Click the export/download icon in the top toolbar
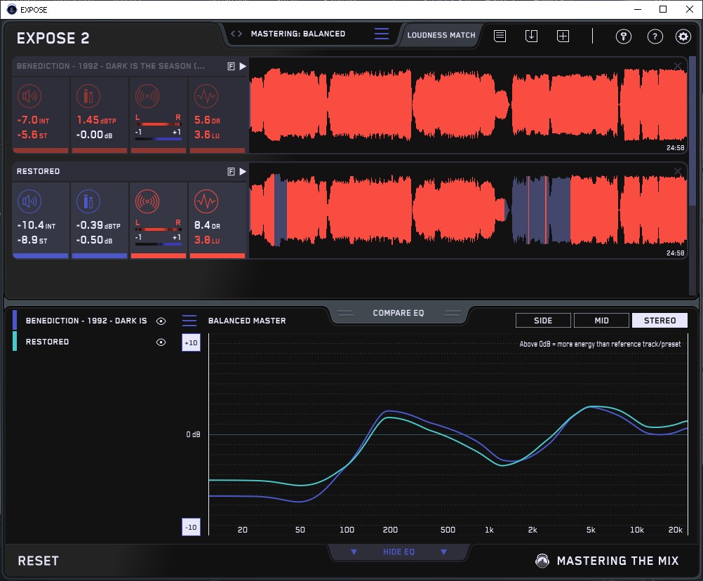Viewport: 703px width, 581px height. [x=531, y=36]
